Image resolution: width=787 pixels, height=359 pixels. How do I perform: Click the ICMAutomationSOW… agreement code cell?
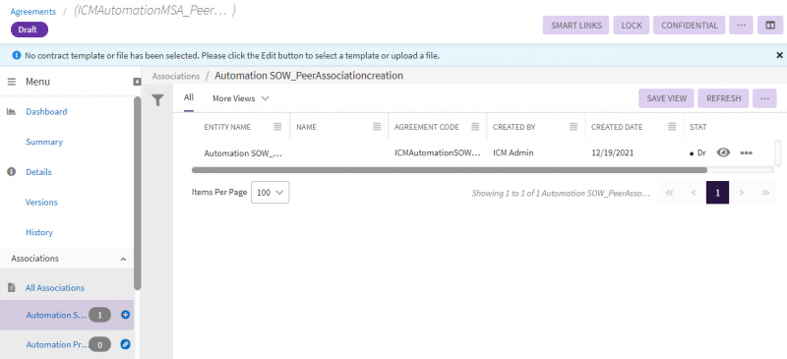[438, 153]
